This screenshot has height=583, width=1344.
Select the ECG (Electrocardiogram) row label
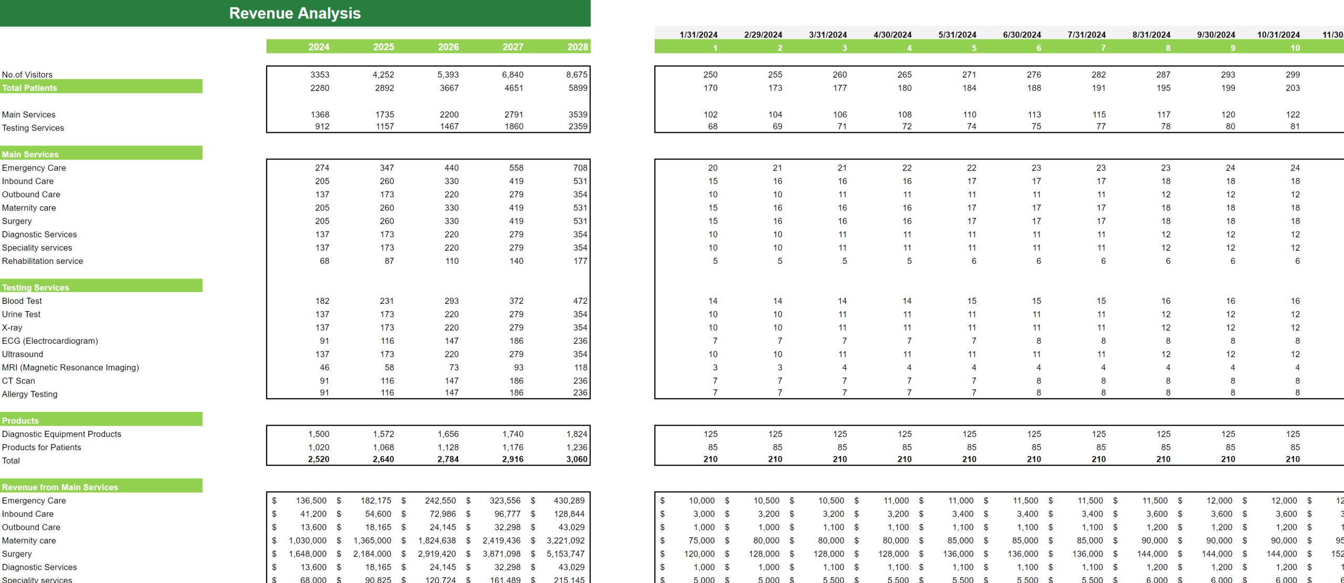point(50,341)
